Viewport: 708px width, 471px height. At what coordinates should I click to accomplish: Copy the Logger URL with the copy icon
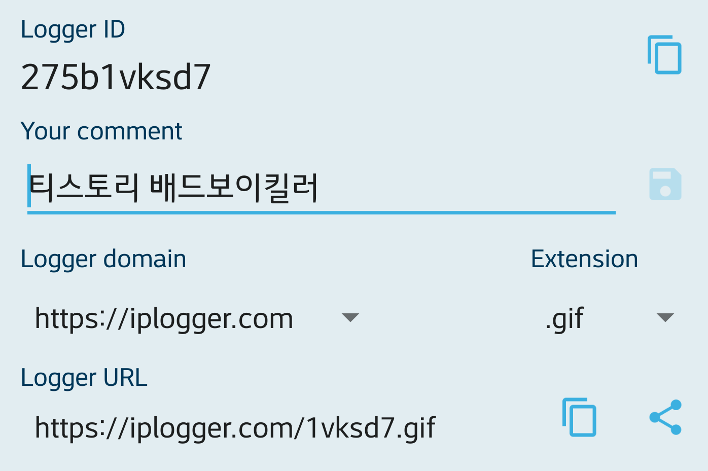tap(579, 417)
